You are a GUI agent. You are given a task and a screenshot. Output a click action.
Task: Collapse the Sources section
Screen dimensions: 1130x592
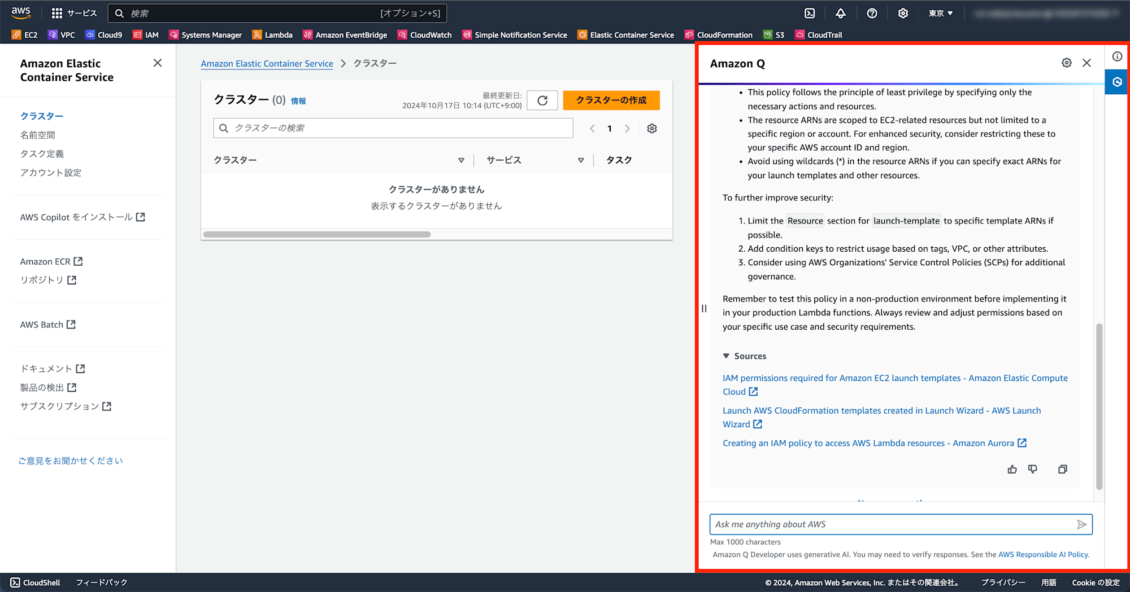(745, 356)
